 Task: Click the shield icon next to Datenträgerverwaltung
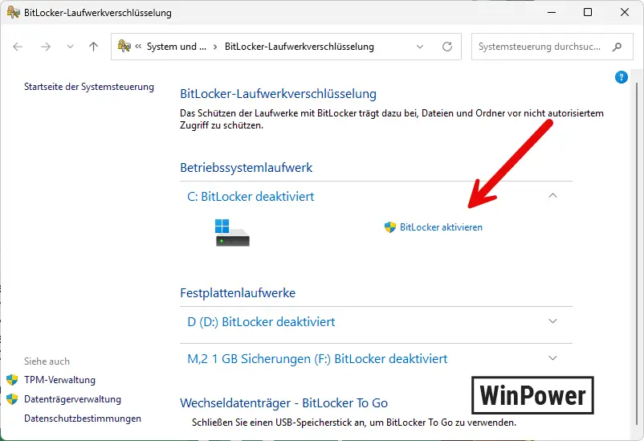click(x=12, y=399)
